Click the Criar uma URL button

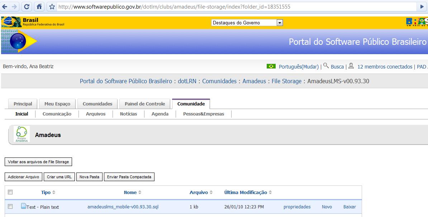(x=59, y=177)
